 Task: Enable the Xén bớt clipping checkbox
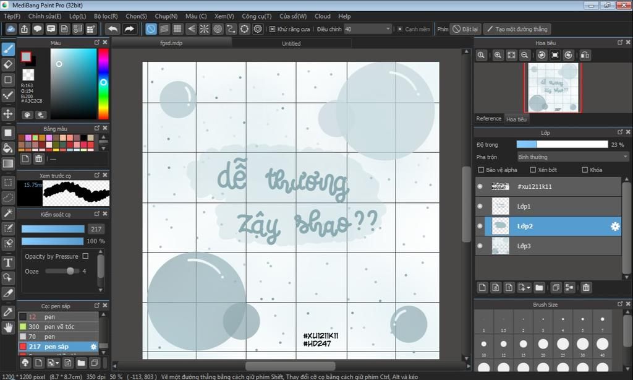click(533, 170)
